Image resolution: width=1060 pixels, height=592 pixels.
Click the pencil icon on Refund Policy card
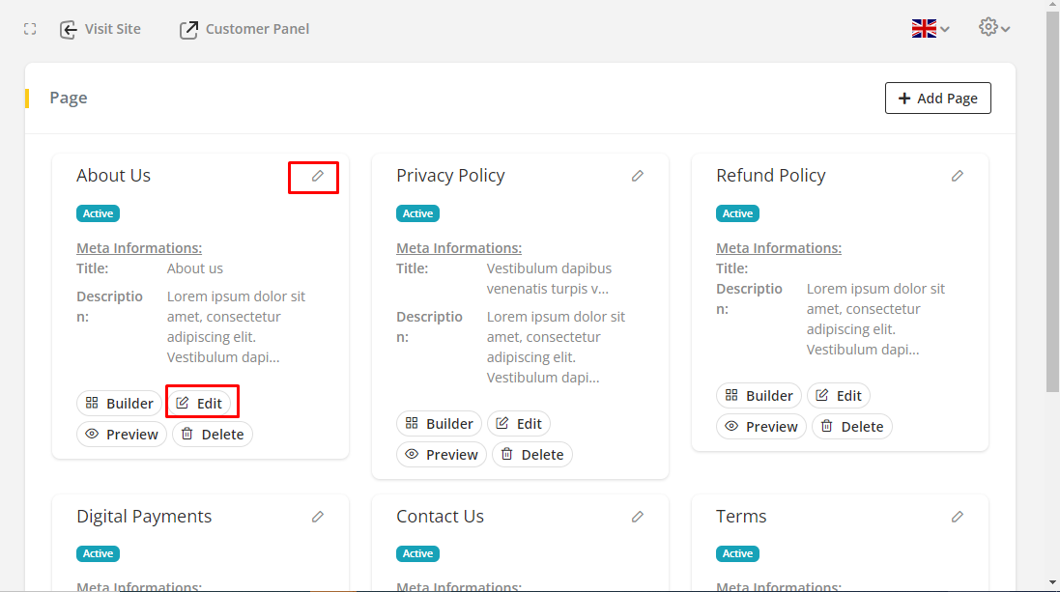coord(957,176)
